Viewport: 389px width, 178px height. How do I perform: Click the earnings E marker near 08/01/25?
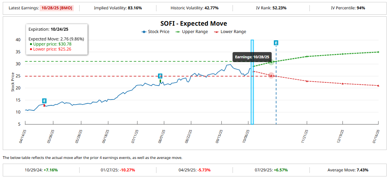(x=160, y=76)
